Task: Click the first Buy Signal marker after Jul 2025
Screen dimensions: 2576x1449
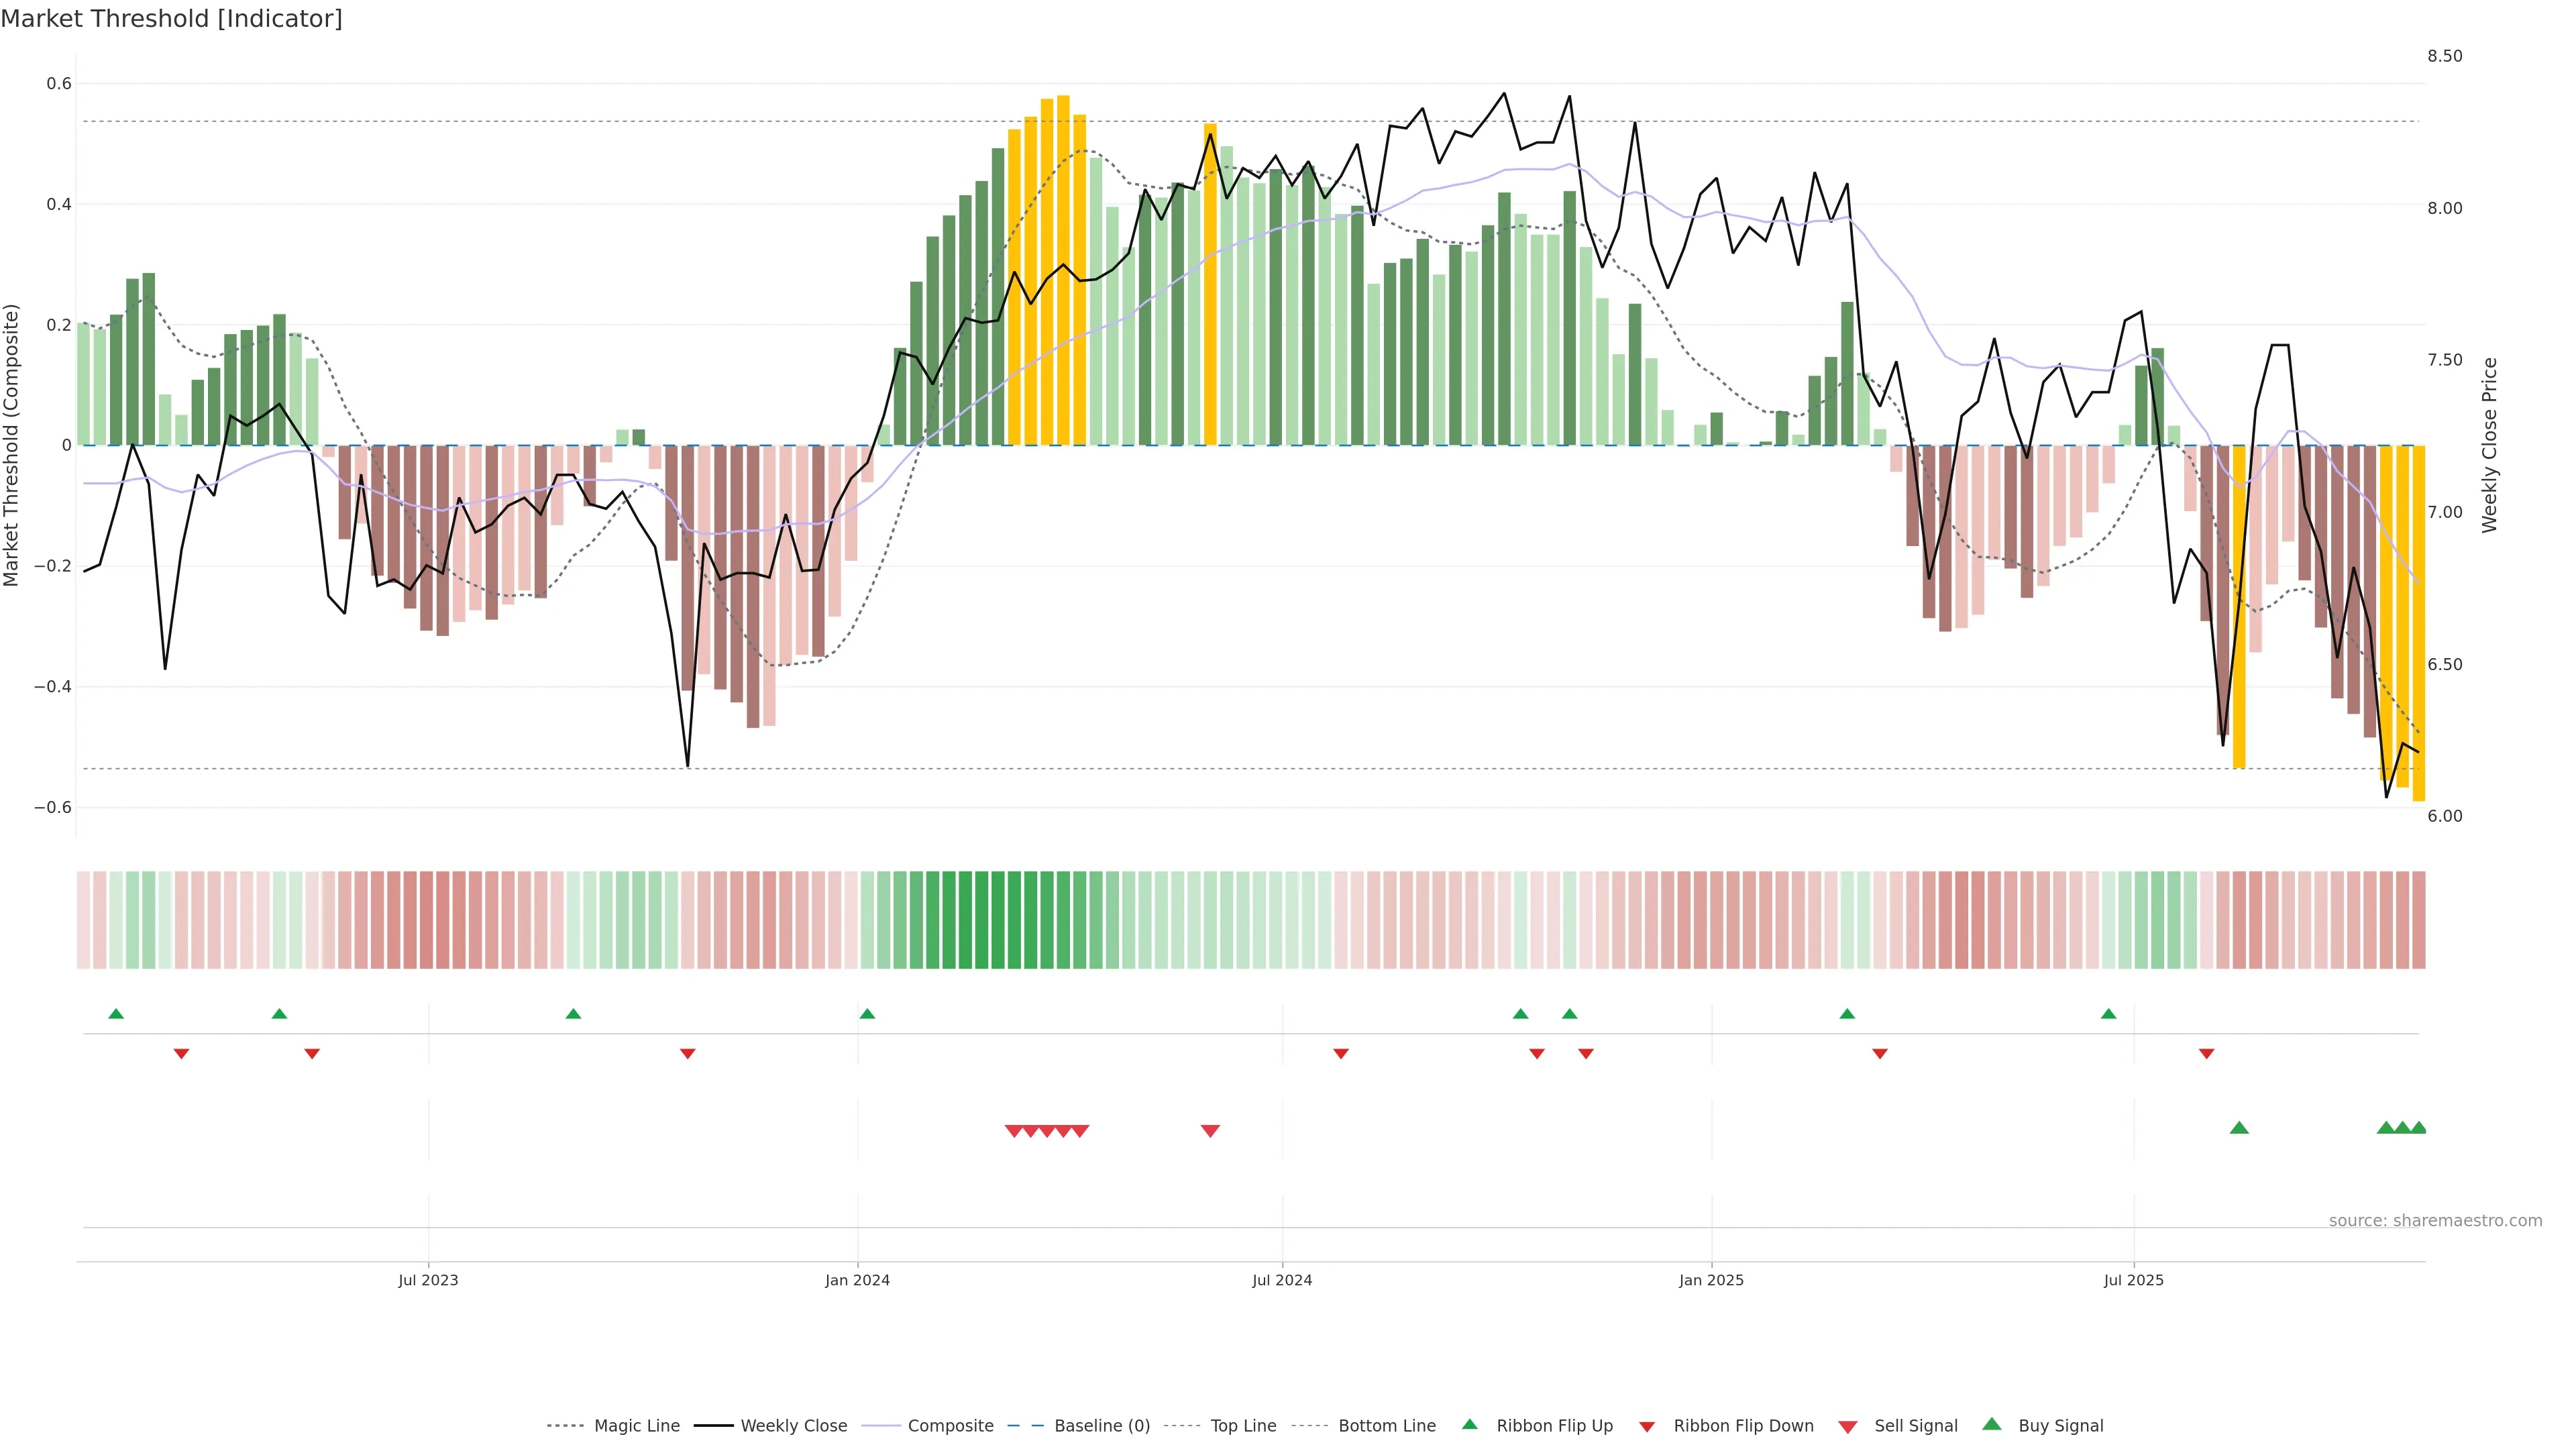Action: coord(2239,1128)
